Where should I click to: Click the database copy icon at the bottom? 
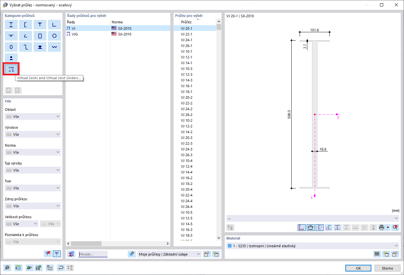(x=49, y=268)
